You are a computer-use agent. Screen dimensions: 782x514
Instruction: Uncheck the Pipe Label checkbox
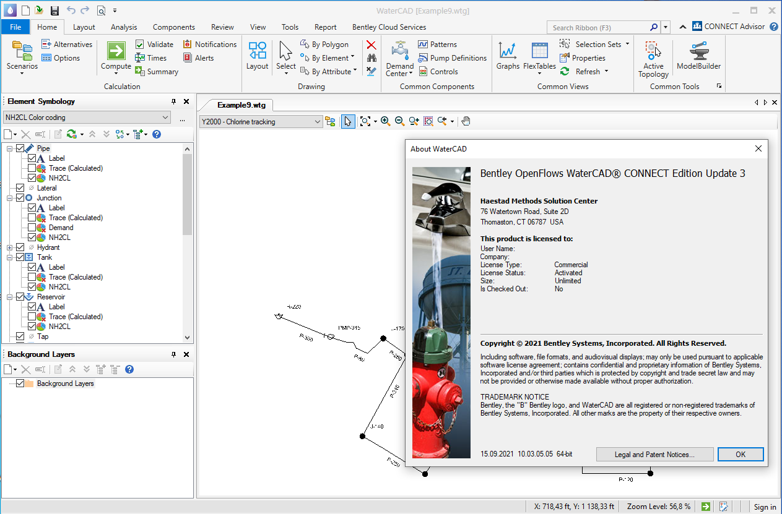point(32,158)
